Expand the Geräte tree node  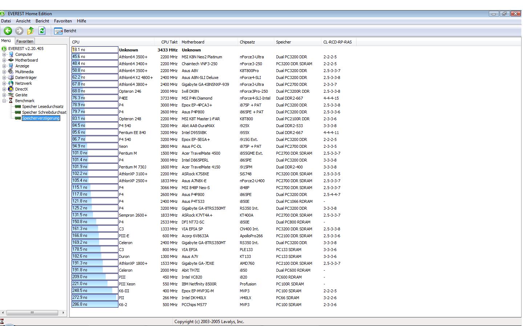(4, 95)
